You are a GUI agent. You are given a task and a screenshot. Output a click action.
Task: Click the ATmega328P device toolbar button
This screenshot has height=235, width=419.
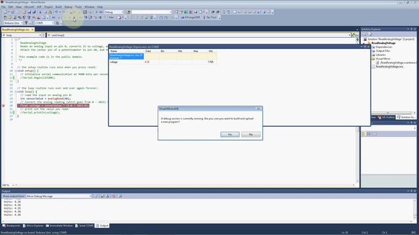pyautogui.click(x=191, y=18)
